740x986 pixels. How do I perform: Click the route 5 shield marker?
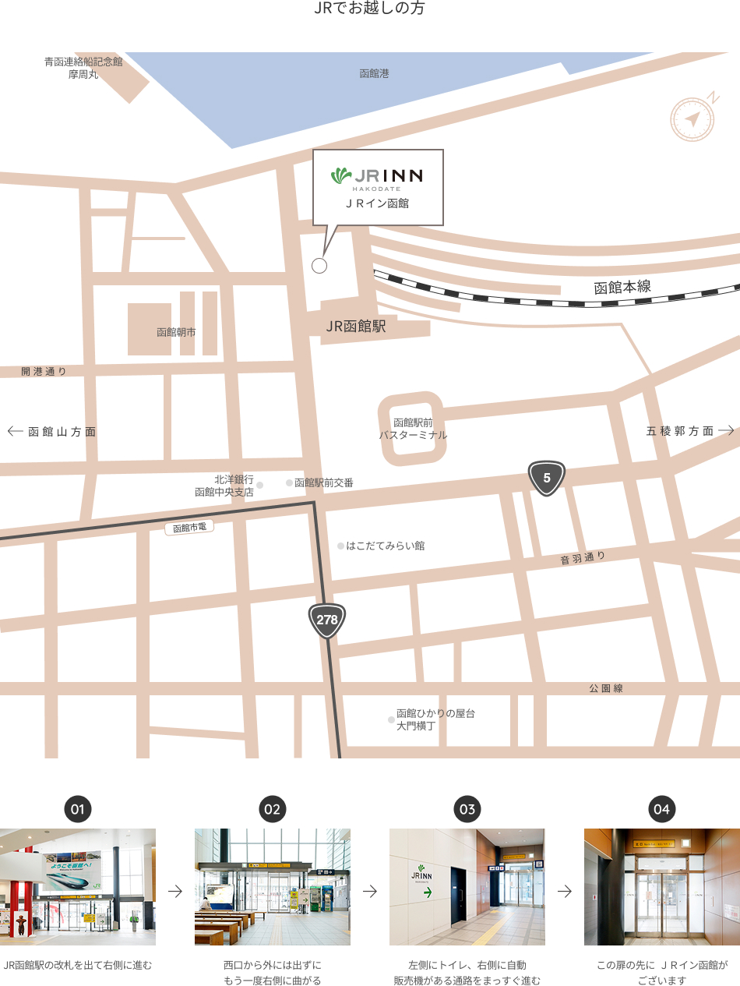547,479
